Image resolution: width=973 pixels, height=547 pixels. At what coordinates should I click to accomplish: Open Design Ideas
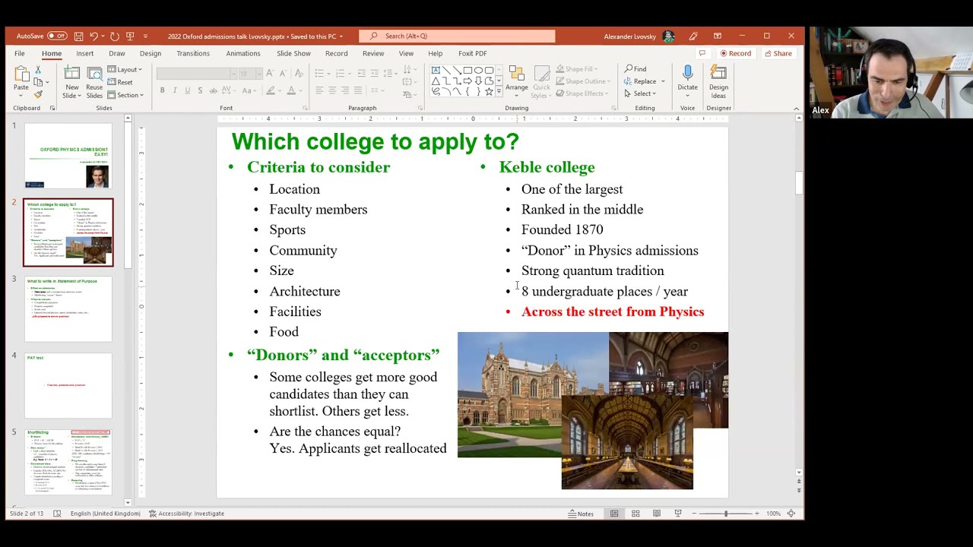pyautogui.click(x=718, y=81)
